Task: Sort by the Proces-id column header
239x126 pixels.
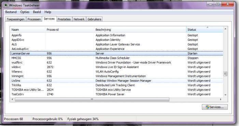Action: [70, 30]
